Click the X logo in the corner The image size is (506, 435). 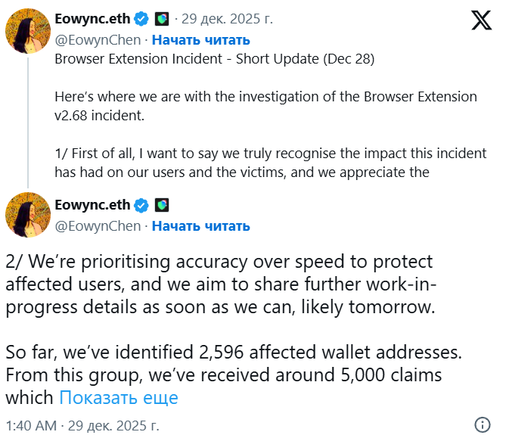click(x=481, y=21)
